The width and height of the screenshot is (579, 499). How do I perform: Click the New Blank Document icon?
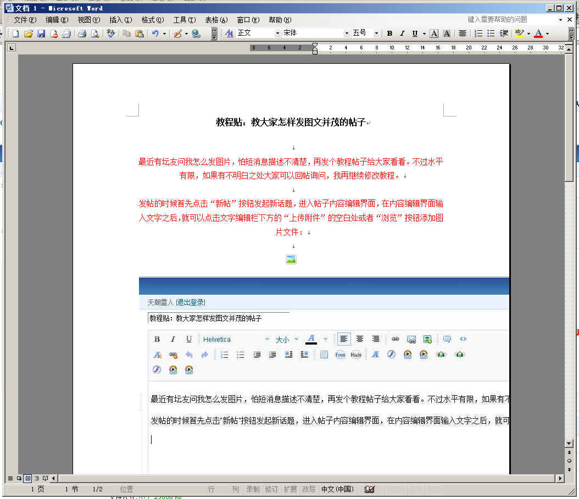click(15, 34)
